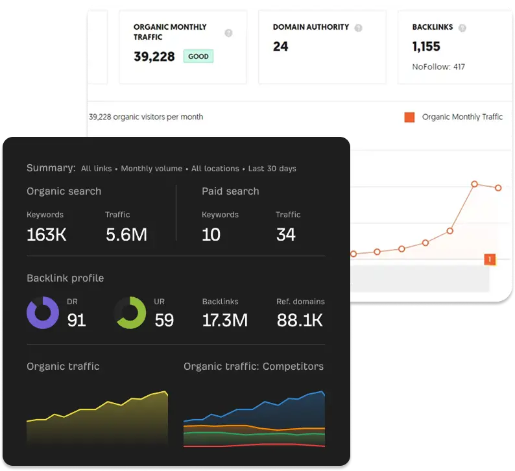Click the Organic traffic chart heading

point(63,366)
